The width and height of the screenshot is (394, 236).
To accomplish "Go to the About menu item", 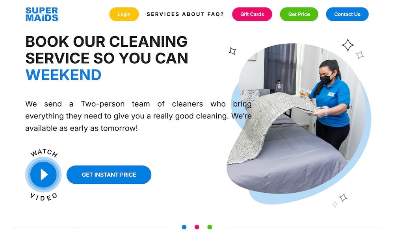I will (x=193, y=14).
